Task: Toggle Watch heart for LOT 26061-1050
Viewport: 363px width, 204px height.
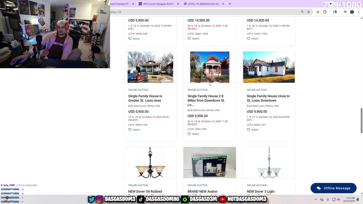Action: tap(248, 39)
